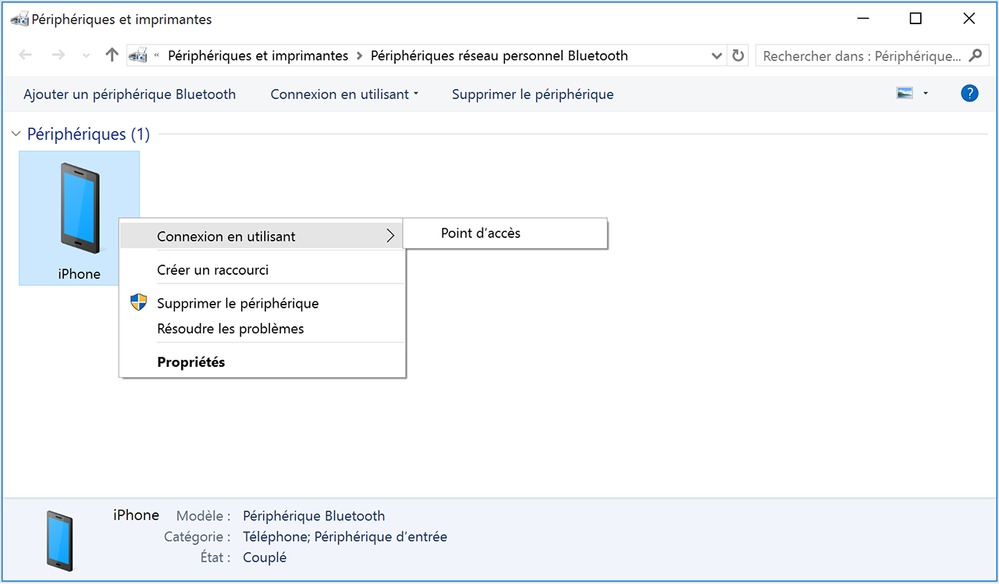The image size is (999, 584).
Task: Select the iPhone device icon
Action: tap(79, 211)
